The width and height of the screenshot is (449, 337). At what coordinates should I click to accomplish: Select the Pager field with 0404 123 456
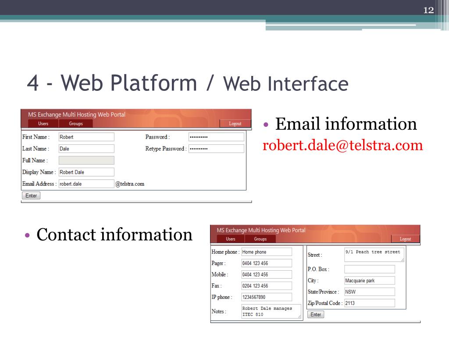267,263
